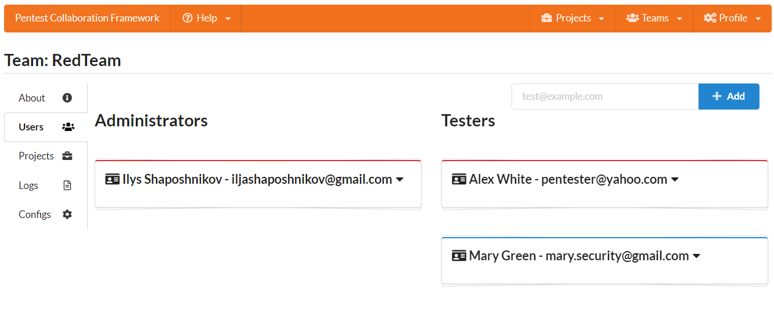The height and width of the screenshot is (331, 774).
Task: Click the About info circle icon
Action: [67, 98]
